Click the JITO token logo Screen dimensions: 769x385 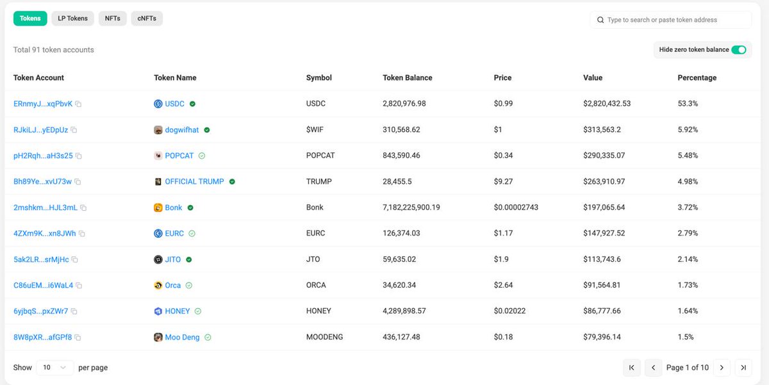click(158, 259)
